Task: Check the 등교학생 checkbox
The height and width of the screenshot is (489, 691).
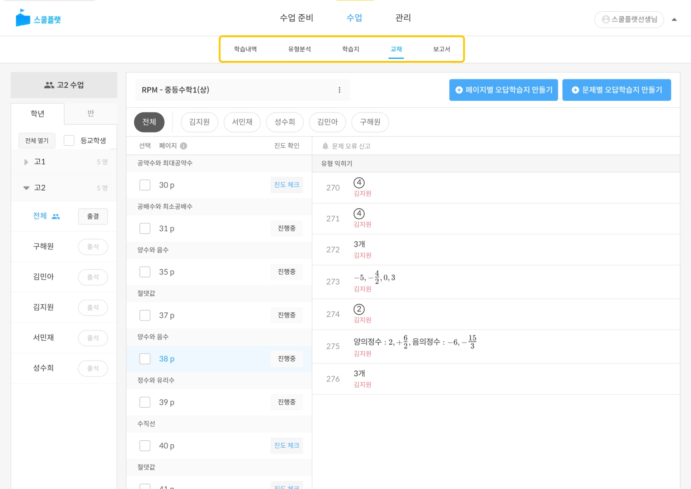Action: coord(69,140)
